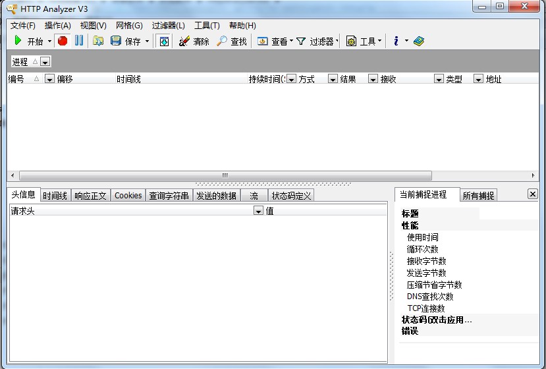Click the DNS查找次数 row in summary
546x369 pixels.
pos(469,297)
